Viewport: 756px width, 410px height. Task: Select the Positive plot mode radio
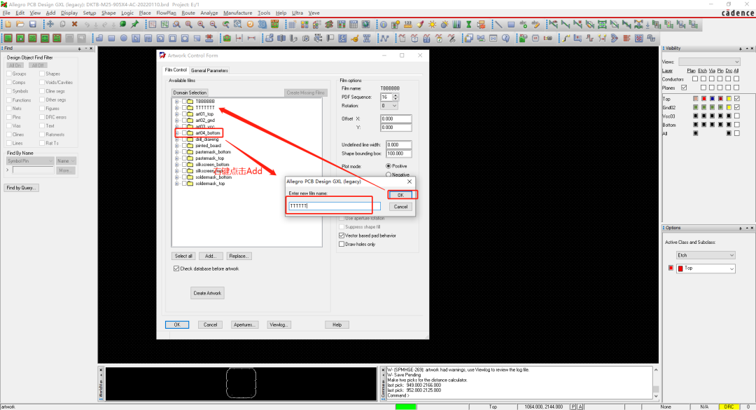coord(388,166)
